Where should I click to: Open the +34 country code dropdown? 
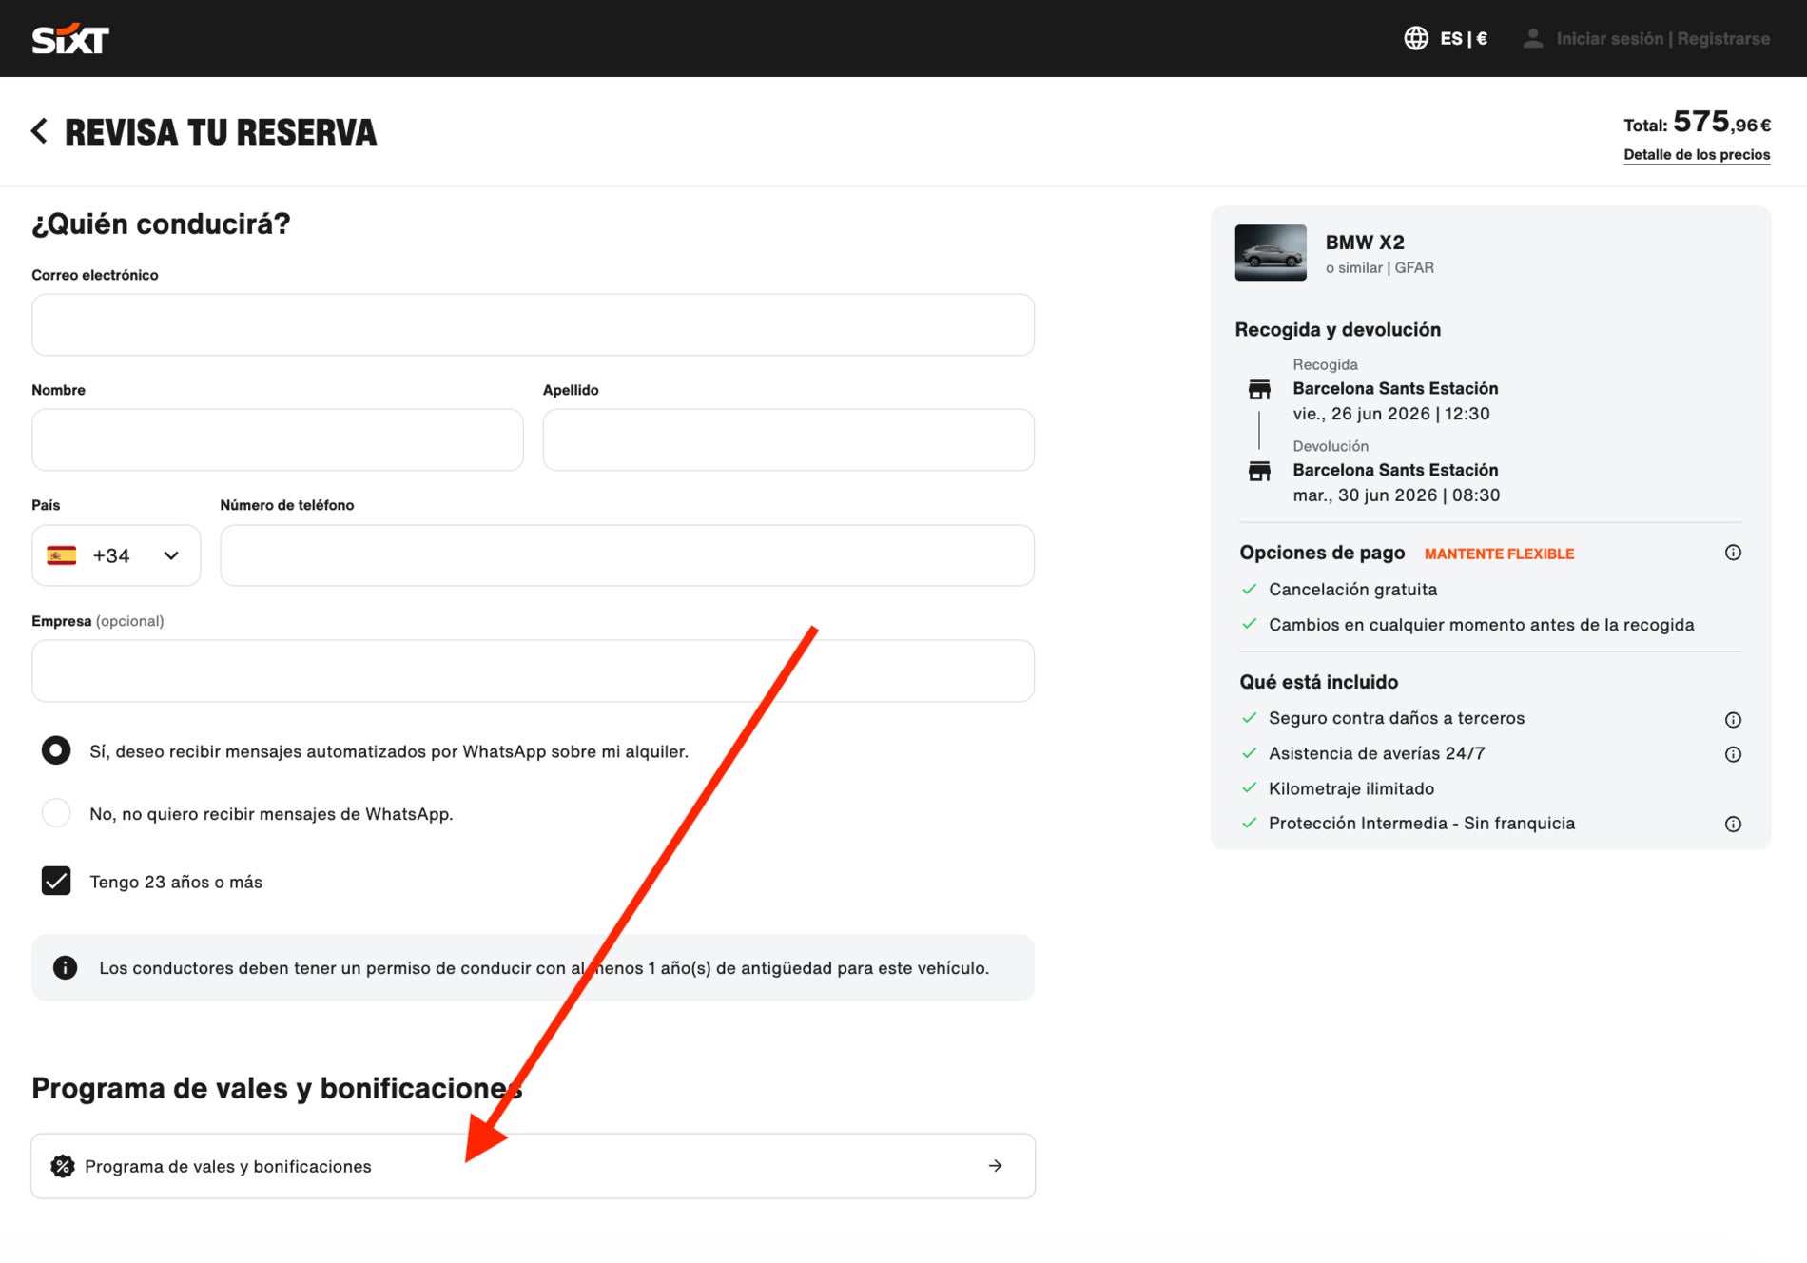tap(116, 555)
